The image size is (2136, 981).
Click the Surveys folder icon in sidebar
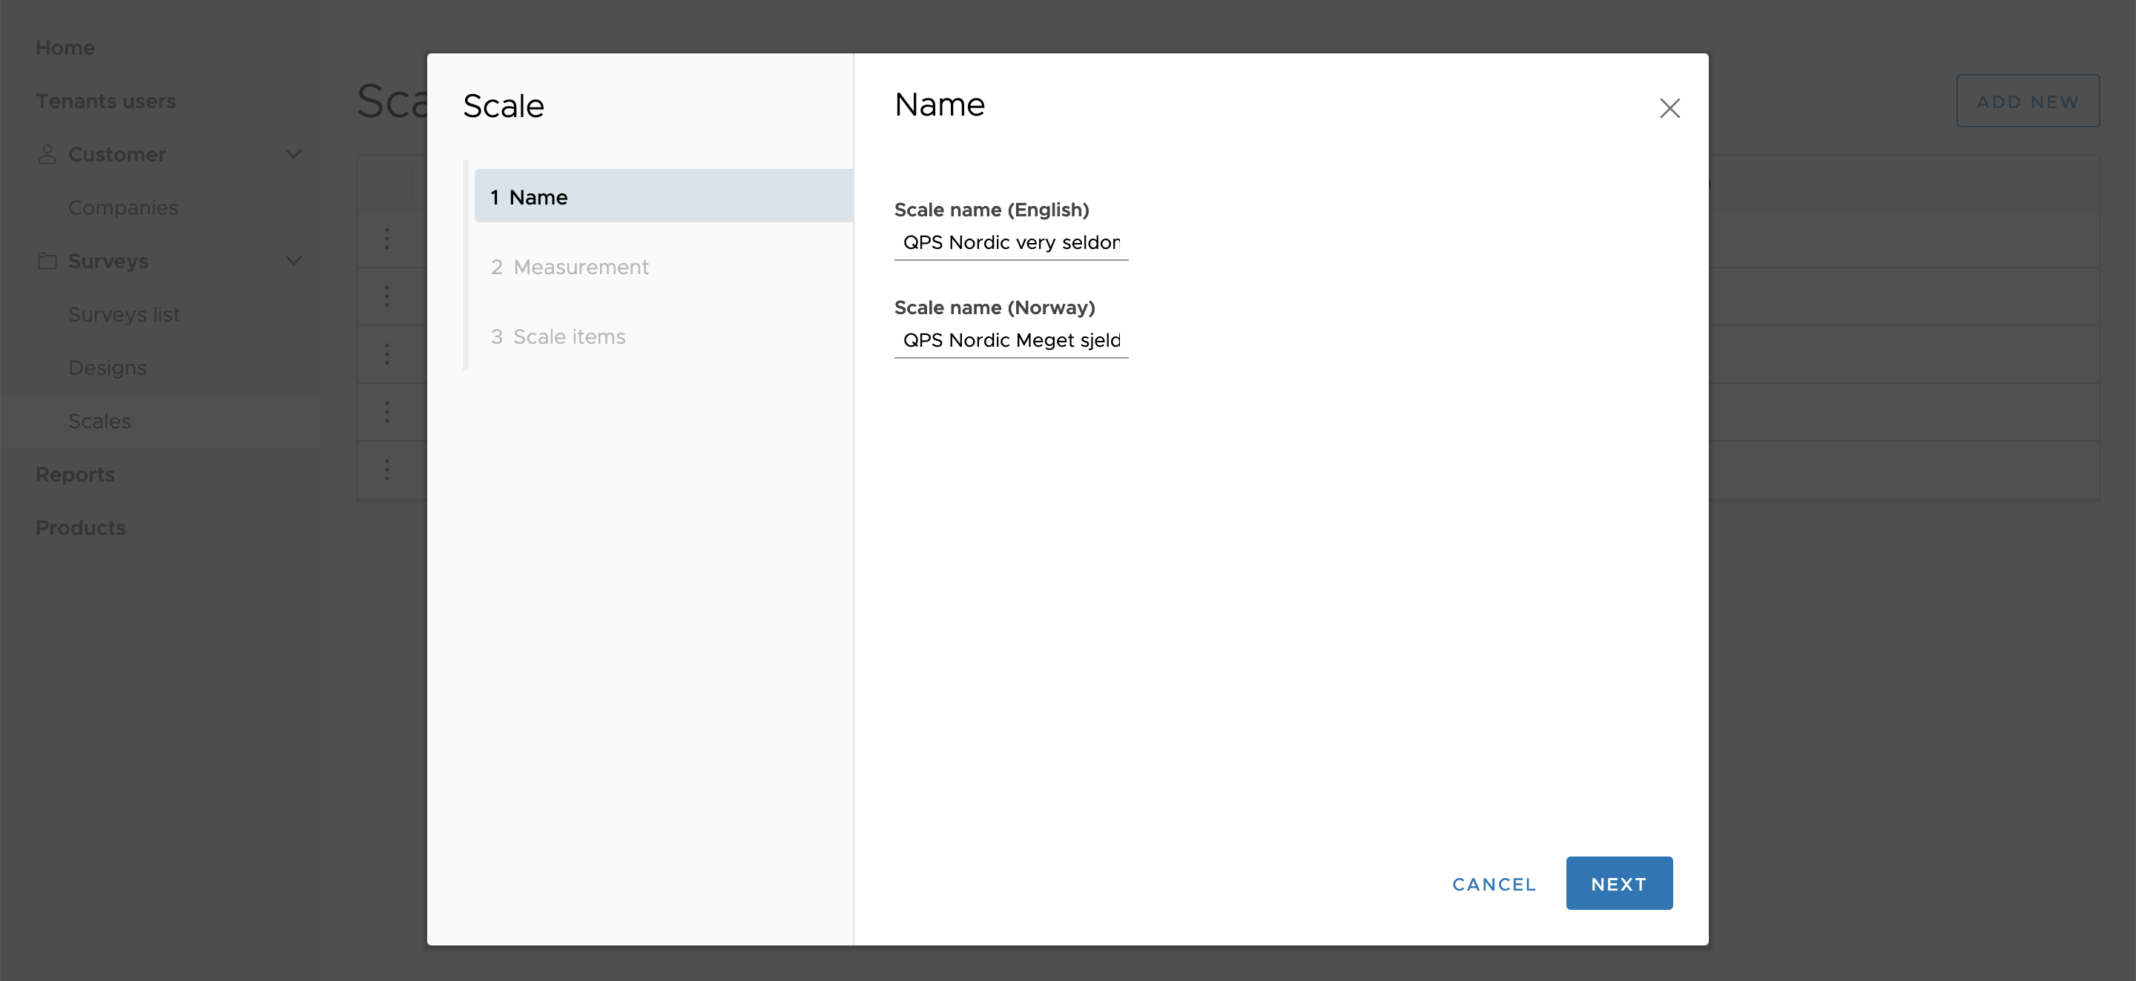[x=47, y=261]
